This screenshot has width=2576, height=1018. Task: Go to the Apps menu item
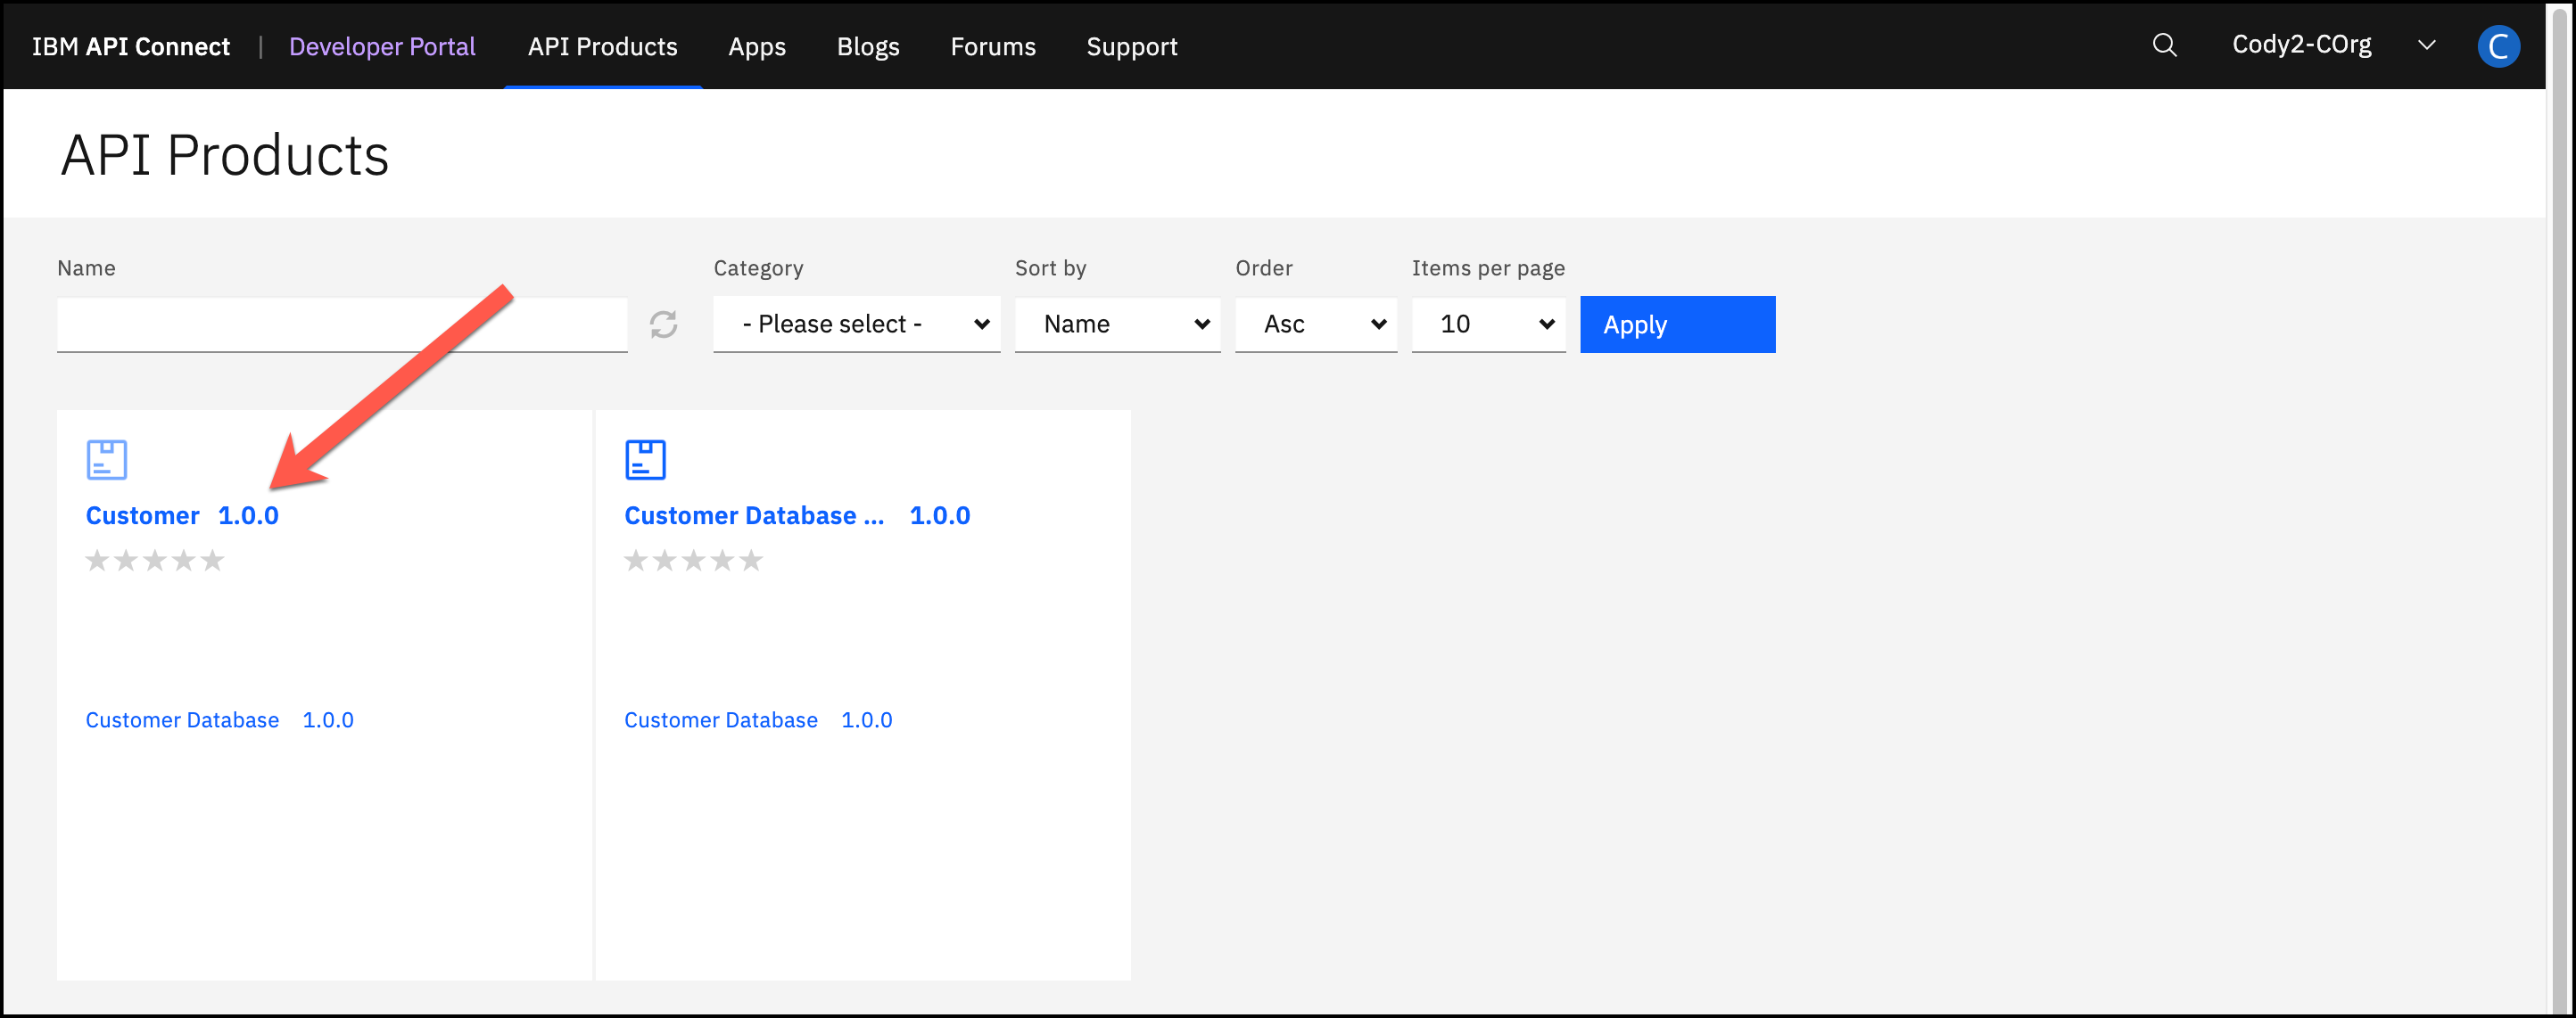click(x=757, y=47)
